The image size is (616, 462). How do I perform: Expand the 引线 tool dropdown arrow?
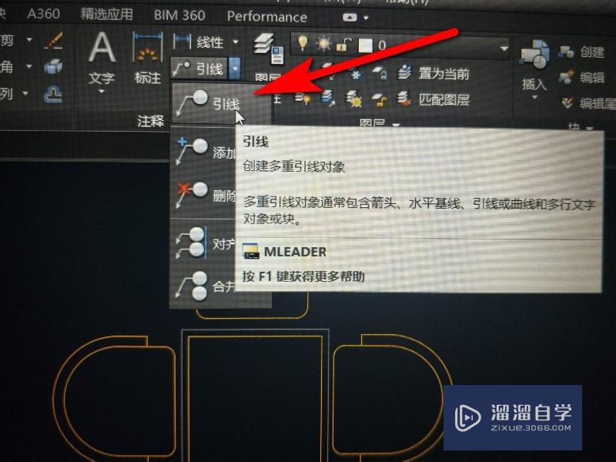coord(236,68)
